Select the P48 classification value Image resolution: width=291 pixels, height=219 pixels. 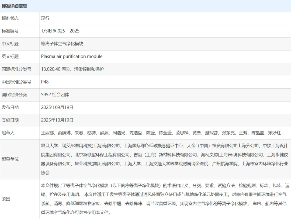(x=45, y=82)
